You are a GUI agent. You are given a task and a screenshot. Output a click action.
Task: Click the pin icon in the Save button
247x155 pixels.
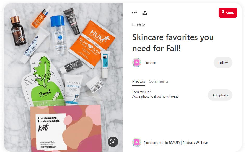223,13
